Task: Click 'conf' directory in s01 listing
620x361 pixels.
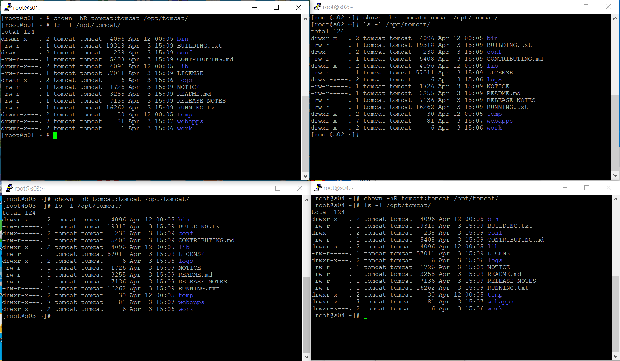Action: (x=185, y=53)
